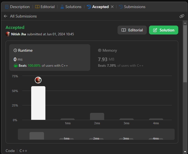Click the white 0ms bar in chart

pyautogui.click(x=38, y=103)
